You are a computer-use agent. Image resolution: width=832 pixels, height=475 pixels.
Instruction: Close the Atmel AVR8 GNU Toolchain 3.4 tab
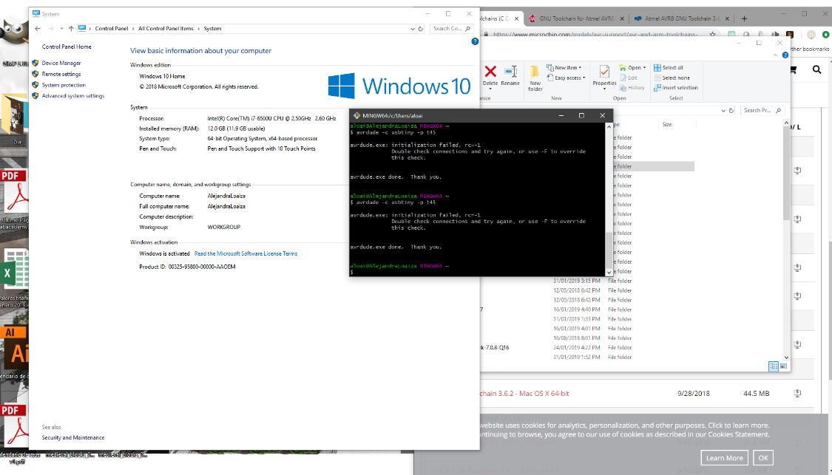pos(727,18)
